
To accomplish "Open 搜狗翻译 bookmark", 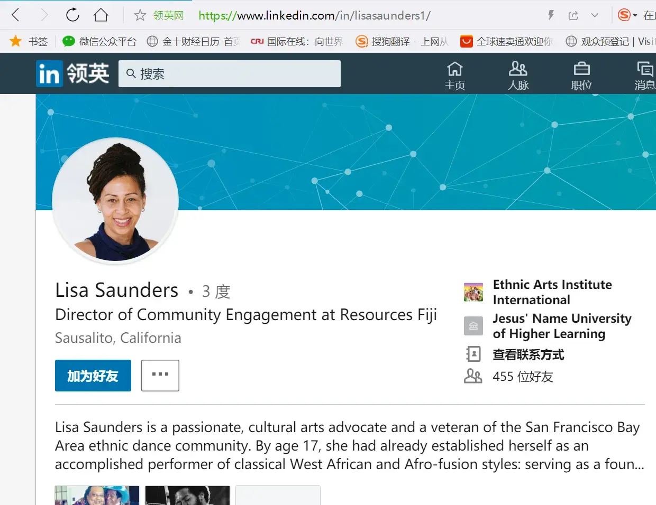I will point(402,41).
